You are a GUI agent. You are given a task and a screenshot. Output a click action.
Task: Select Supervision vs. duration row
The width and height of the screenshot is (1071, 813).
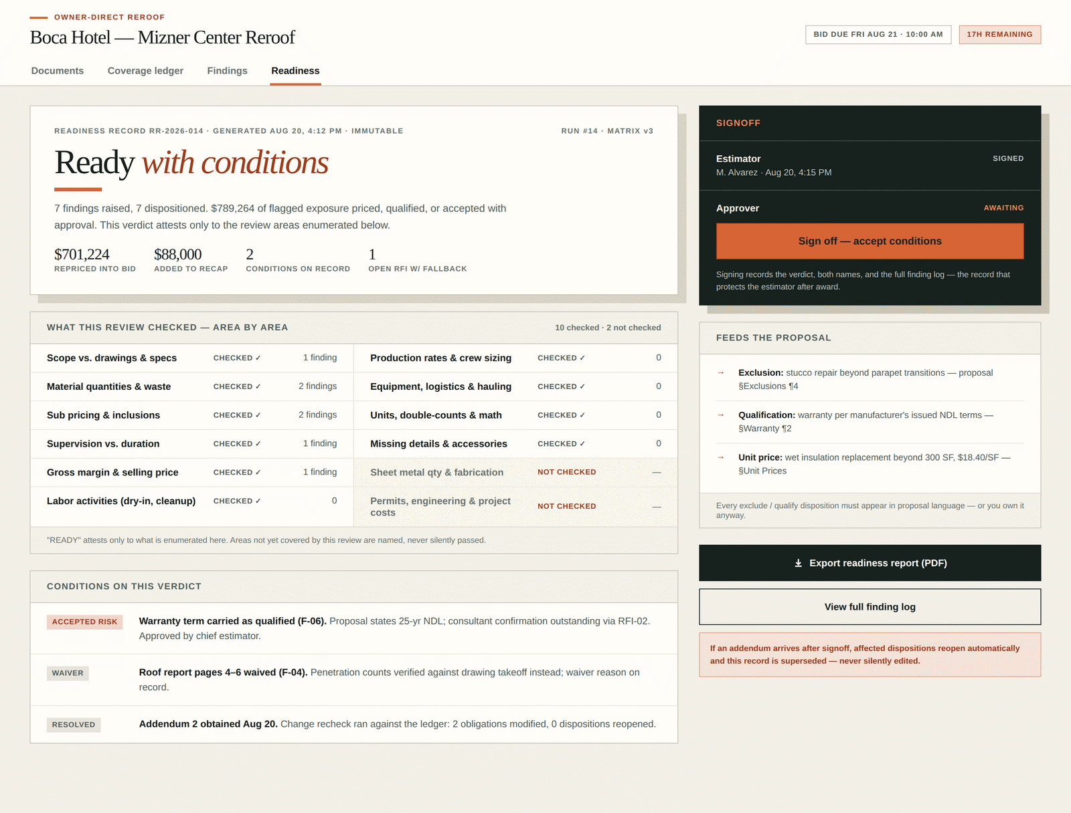click(x=192, y=444)
